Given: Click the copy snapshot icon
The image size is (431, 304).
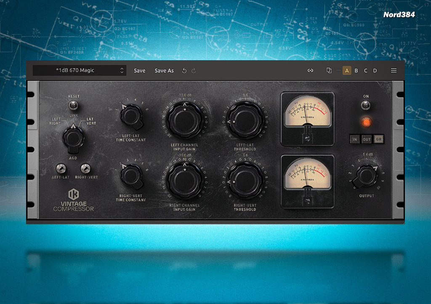Looking at the screenshot, I should (329, 71).
